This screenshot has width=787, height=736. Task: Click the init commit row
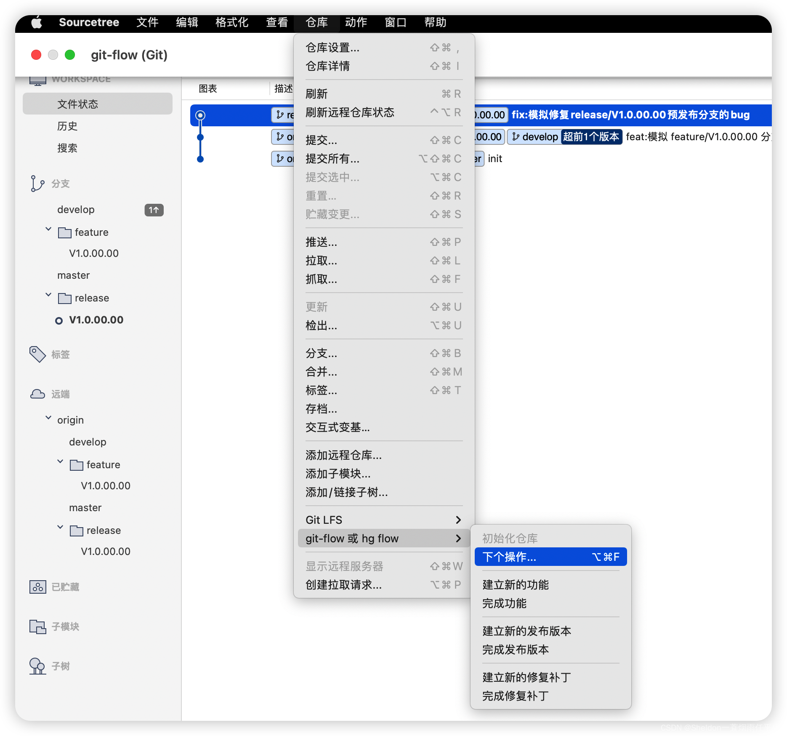(481, 159)
